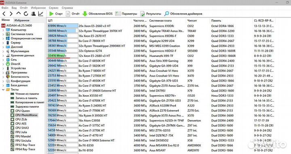Expand the Системная плата tree node

pyautogui.click(x=3, y=34)
